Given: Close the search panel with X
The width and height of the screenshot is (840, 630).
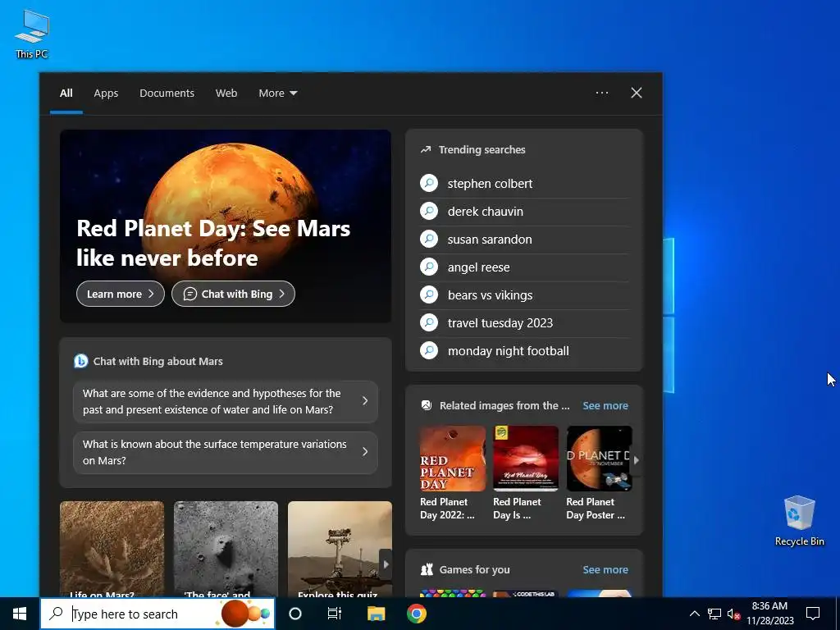Looking at the screenshot, I should coord(636,93).
